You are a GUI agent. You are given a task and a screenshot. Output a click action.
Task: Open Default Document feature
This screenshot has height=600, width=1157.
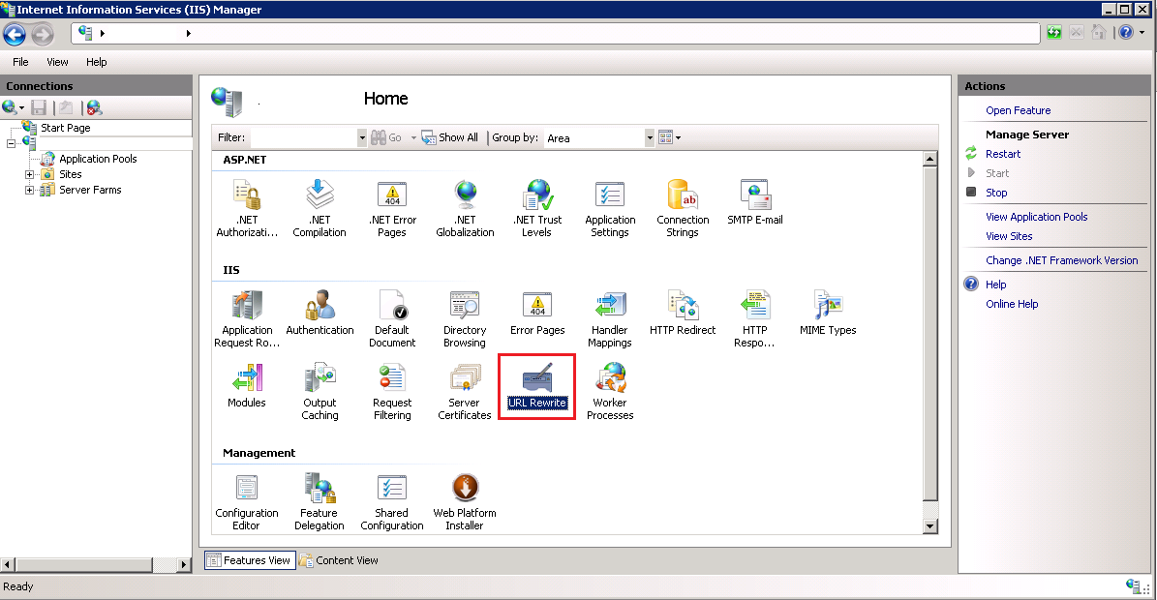click(x=392, y=318)
